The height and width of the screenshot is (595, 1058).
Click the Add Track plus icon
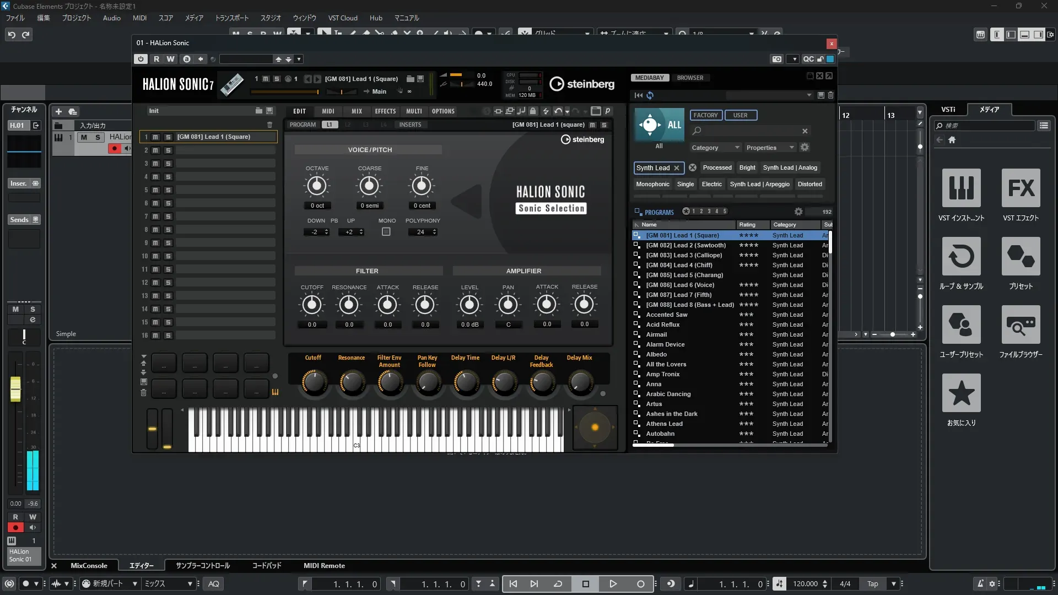point(58,111)
